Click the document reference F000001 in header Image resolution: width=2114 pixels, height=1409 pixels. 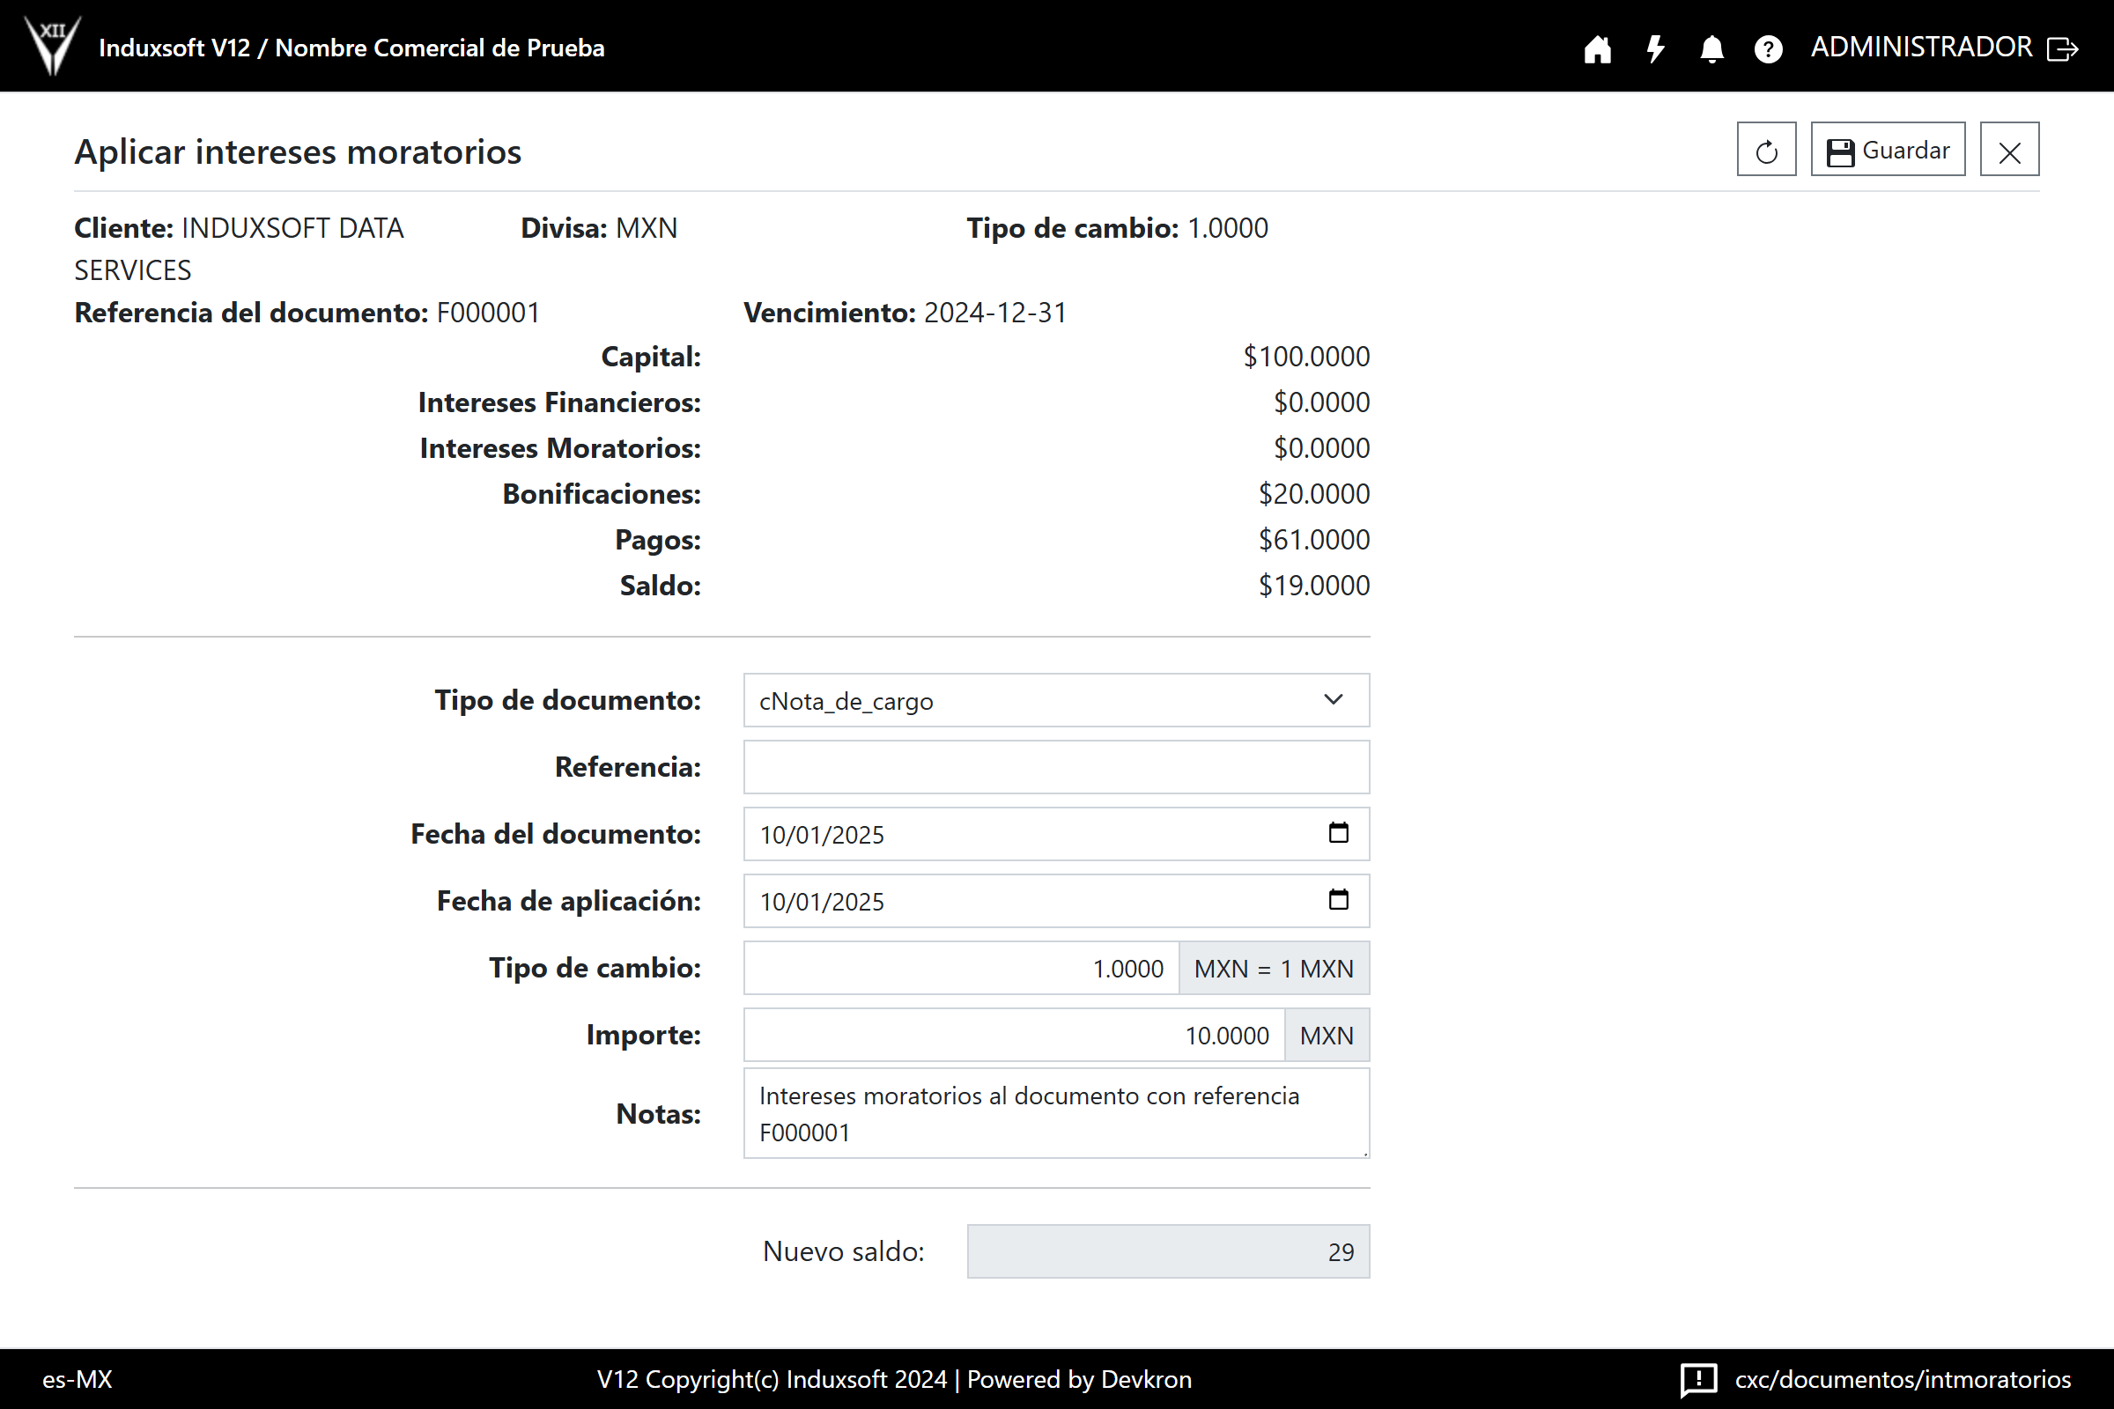tap(488, 312)
